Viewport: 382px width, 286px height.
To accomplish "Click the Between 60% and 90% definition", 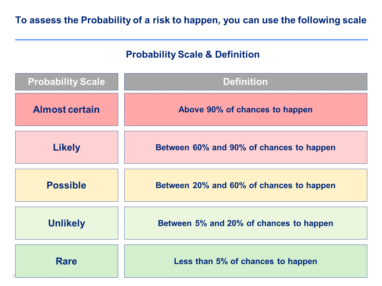I will 245,147.
